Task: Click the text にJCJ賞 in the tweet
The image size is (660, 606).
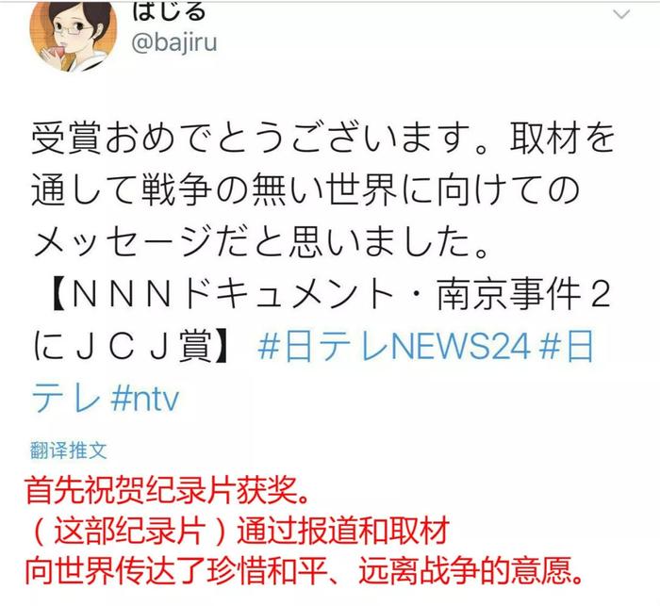Action: [x=123, y=347]
